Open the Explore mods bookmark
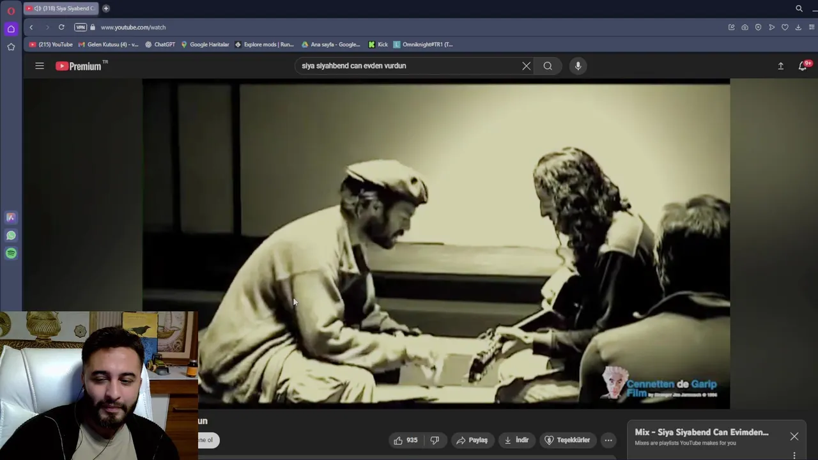Screen dimensions: 818x460 265,45
